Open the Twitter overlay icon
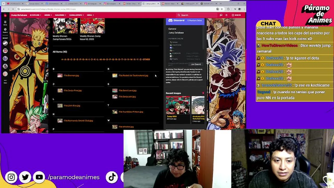Image resolution: width=334 pixels, height=188 pixels. (25, 177)
